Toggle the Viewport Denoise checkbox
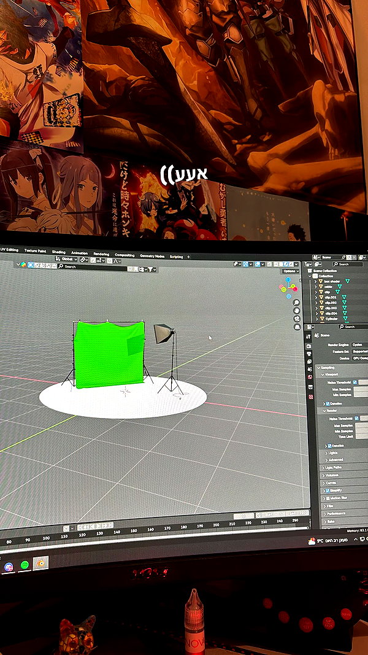The image size is (368, 655). (x=329, y=403)
